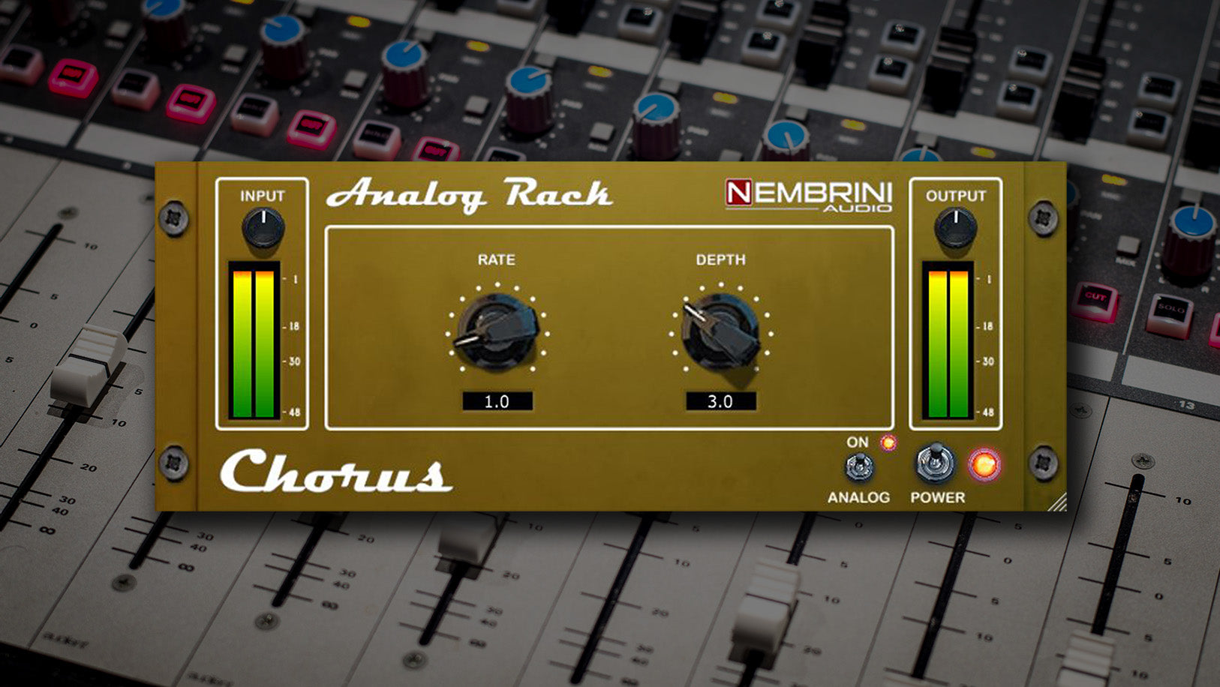Image resolution: width=1220 pixels, height=687 pixels.
Task: Click the ON label above the ANALOG switch
Action: tap(858, 442)
